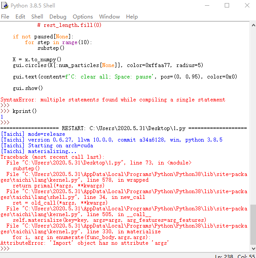
Task: Open the Options menu
Action: (x=83, y=17)
